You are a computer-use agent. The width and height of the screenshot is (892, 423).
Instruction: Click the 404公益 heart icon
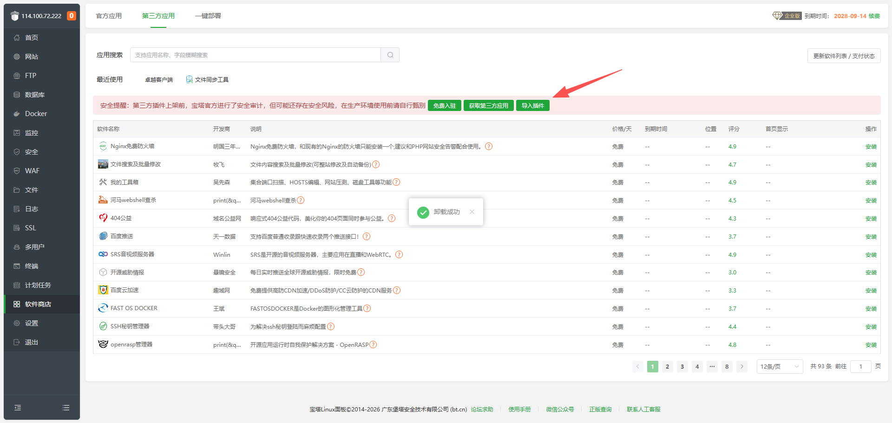[x=103, y=218]
